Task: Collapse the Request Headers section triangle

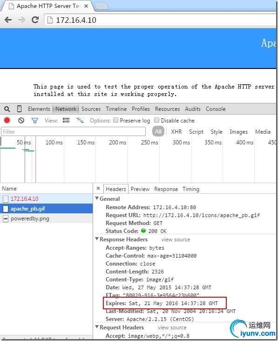Action: coord(97,327)
